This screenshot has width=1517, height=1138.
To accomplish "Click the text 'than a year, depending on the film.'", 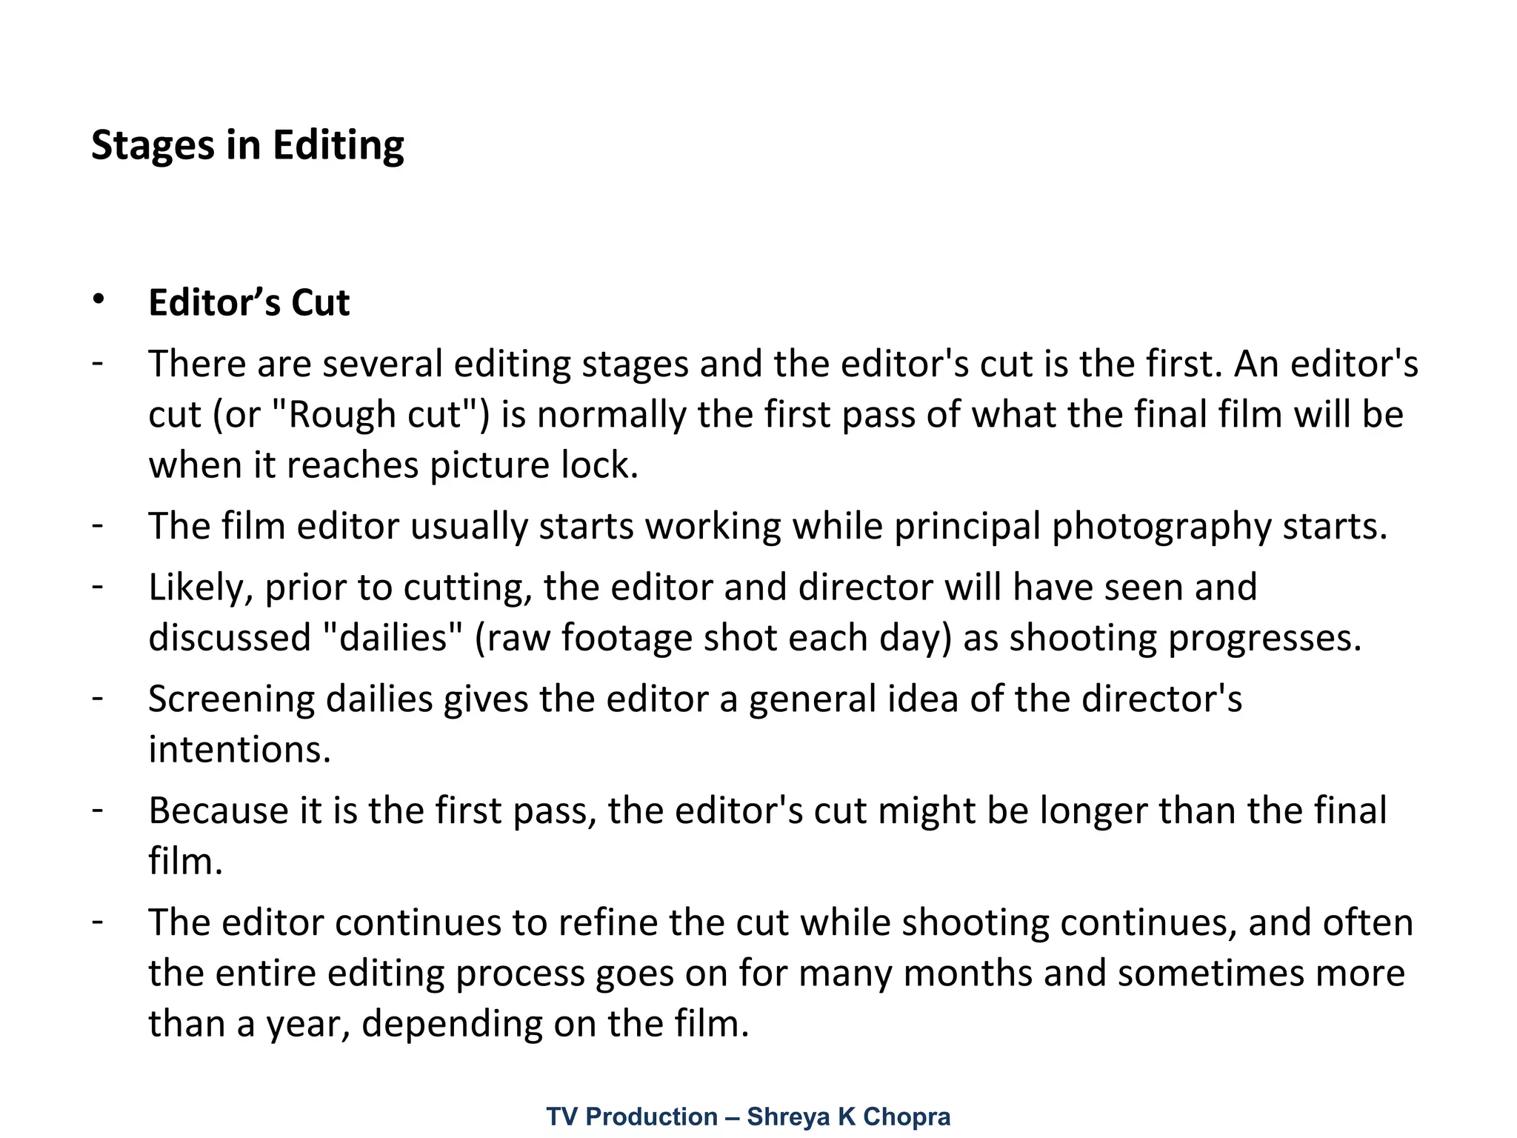I will tap(449, 1024).
